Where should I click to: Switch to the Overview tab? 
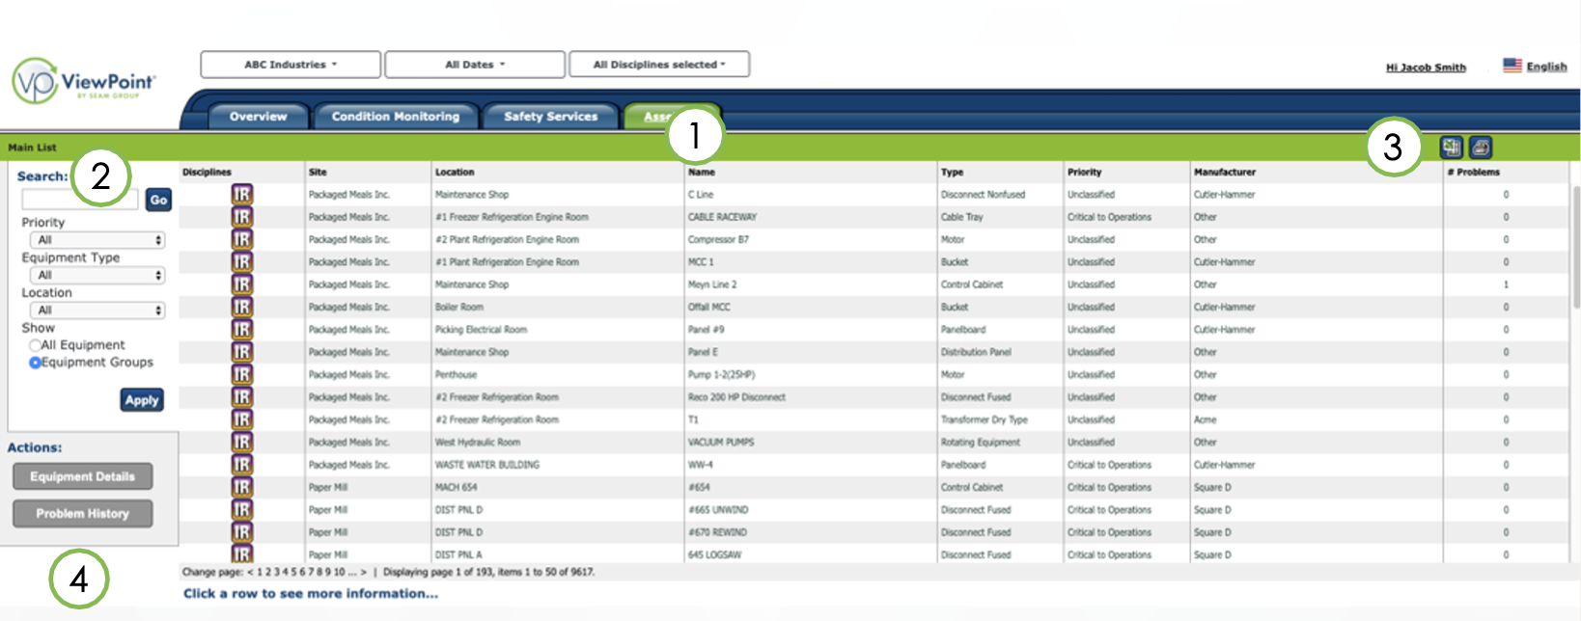tap(259, 117)
